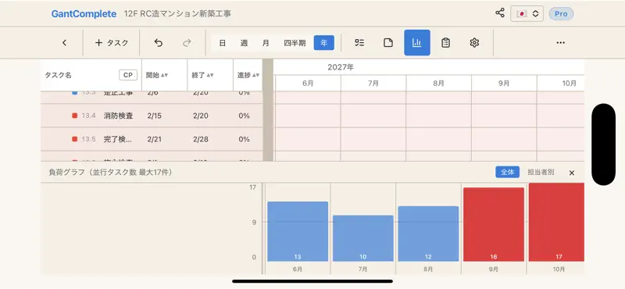The width and height of the screenshot is (625, 289).
Task: Switch timeline scale to 日 (day)
Action: tap(223, 43)
